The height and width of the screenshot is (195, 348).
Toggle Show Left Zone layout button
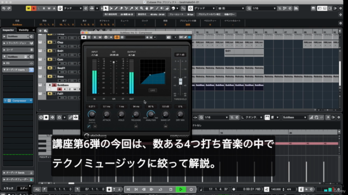click(x=320, y=9)
